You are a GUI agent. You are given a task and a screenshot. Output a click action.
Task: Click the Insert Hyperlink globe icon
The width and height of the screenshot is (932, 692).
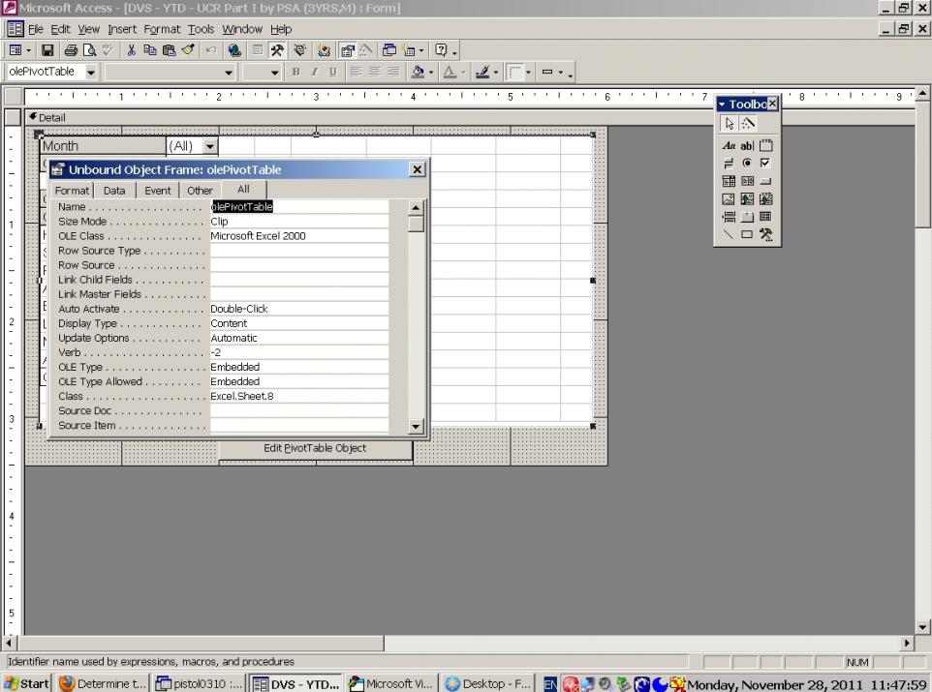[x=234, y=50]
